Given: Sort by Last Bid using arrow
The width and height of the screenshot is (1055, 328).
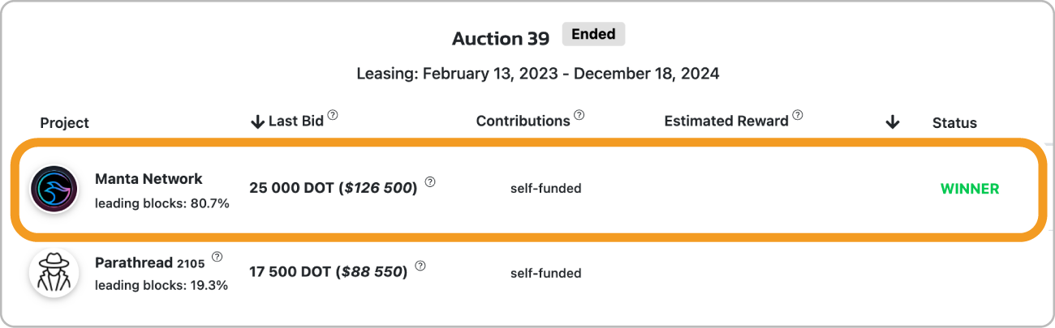Looking at the screenshot, I should [258, 121].
